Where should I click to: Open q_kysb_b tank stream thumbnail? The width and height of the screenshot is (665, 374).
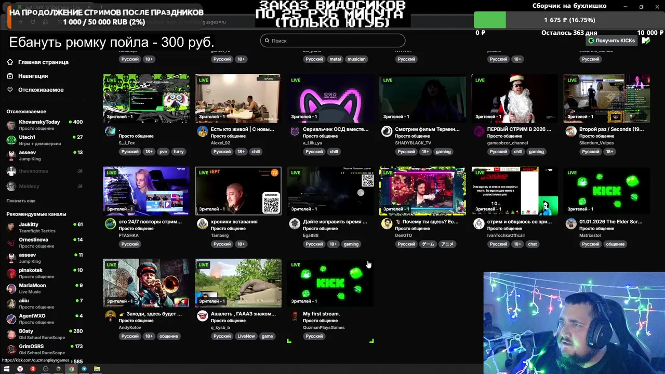point(238,283)
